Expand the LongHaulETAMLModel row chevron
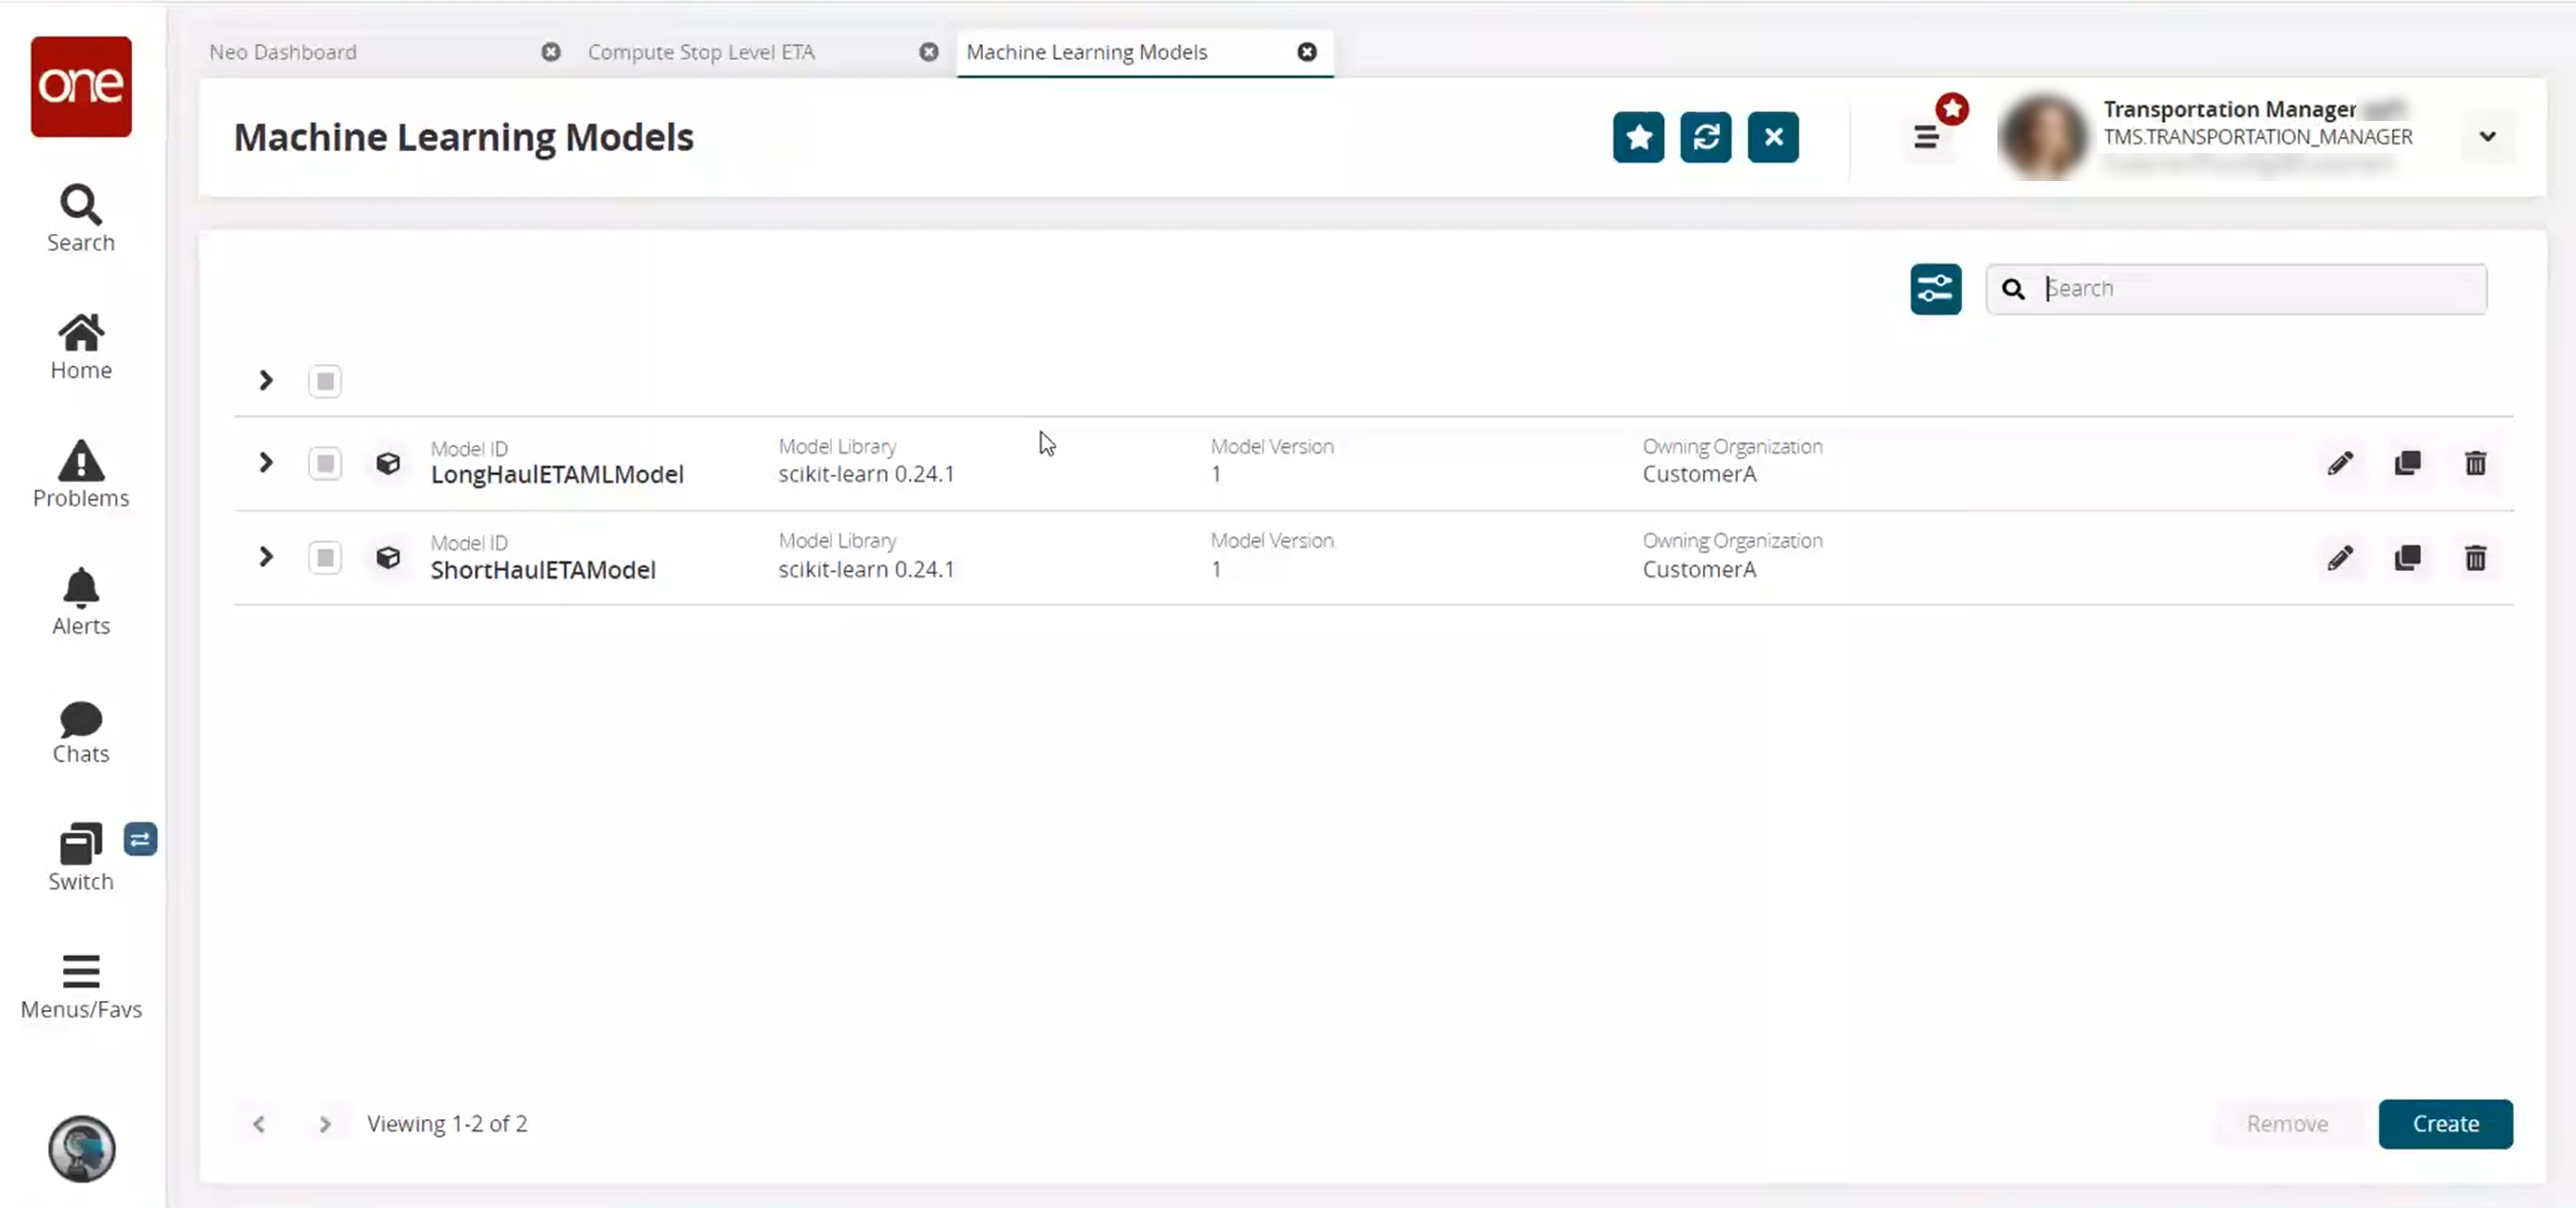2576x1208 pixels. [265, 463]
